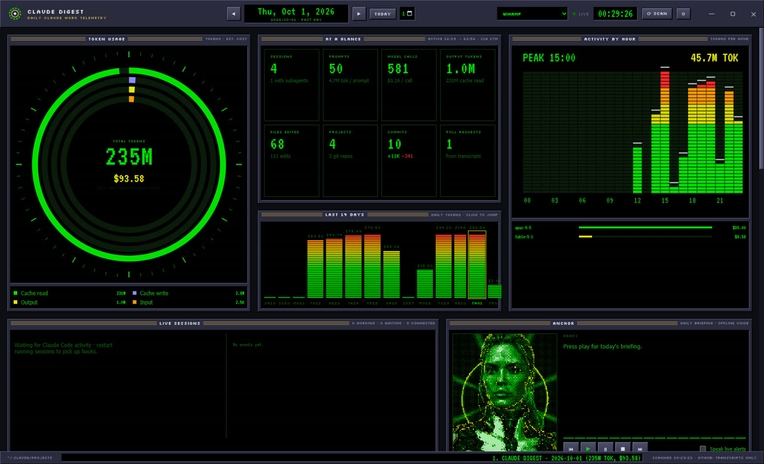The image size is (764, 464).
Task: Jump to the TH01 highlighted day bar
Action: [477, 265]
